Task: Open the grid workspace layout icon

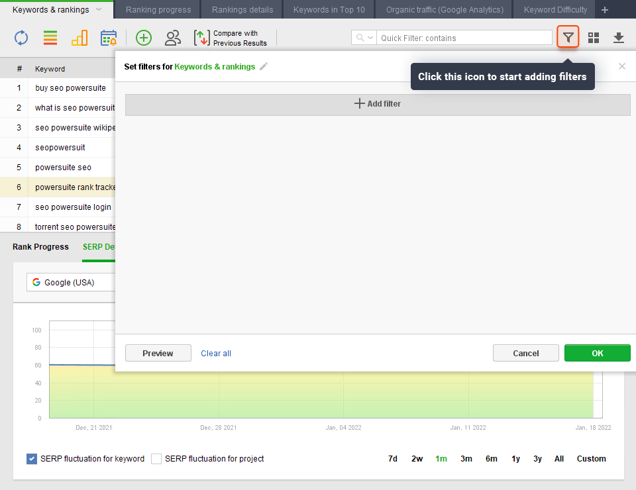Action: click(x=594, y=38)
